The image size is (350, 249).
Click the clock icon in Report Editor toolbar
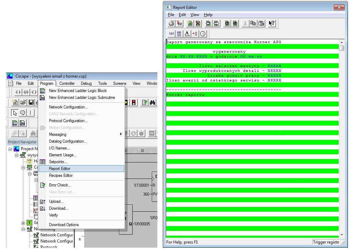203,34
